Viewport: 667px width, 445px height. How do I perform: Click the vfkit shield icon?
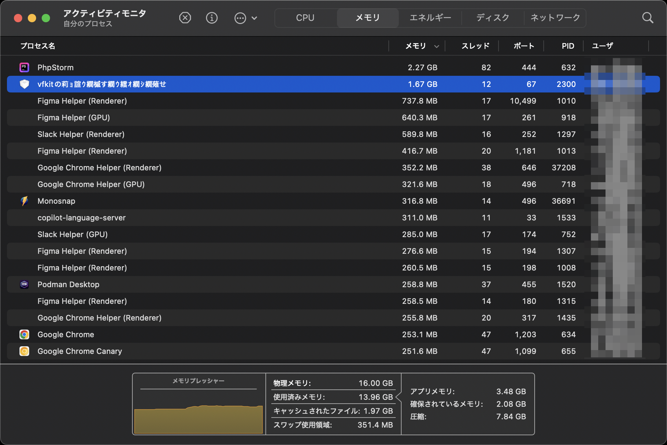click(24, 84)
